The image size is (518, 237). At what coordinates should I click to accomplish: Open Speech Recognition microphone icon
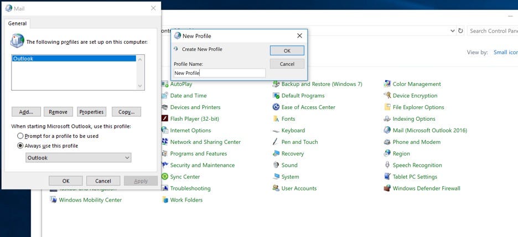(x=387, y=165)
